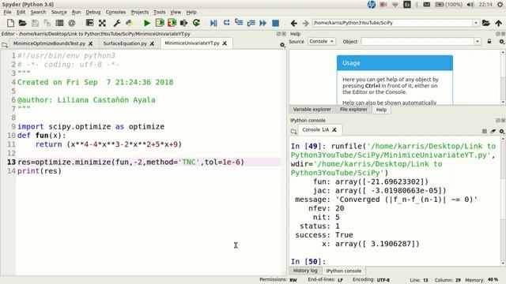Open the PYTHONPATH manager Python icon
This screenshot has height=284, width=506.
(x=129, y=23)
